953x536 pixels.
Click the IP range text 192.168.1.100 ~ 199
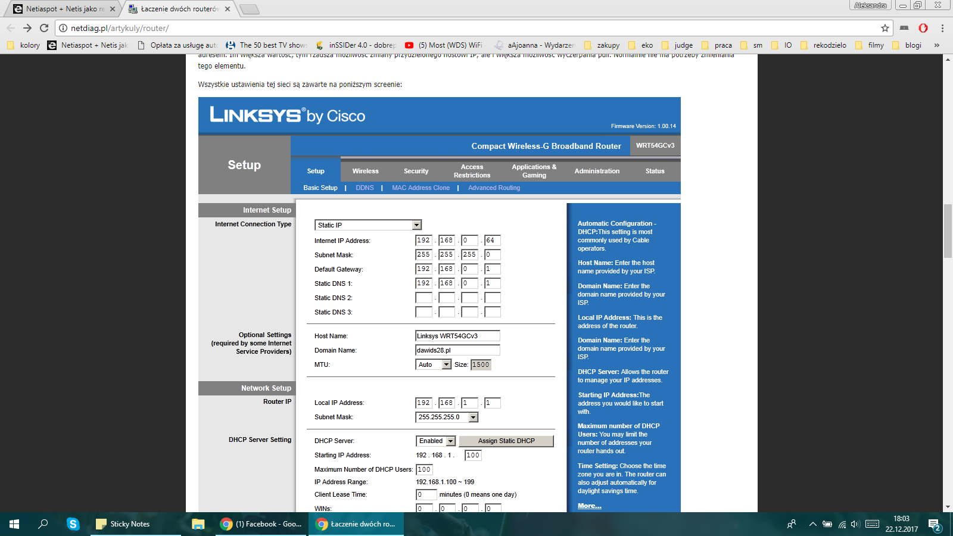445,482
